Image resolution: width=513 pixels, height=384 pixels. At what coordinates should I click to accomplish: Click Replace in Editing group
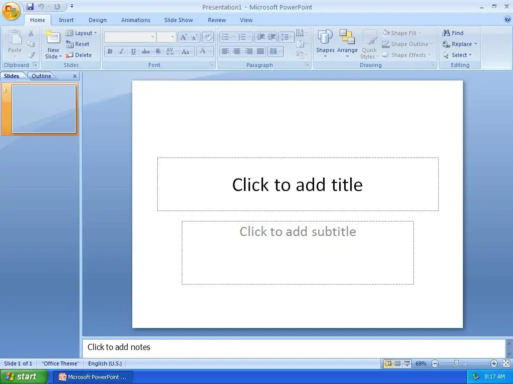460,44
